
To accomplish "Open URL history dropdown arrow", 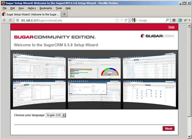I will click(121, 20).
